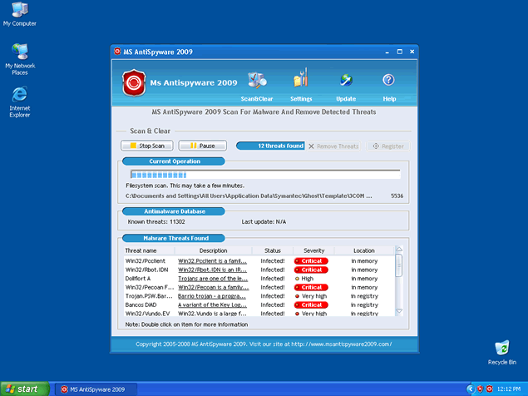Viewport: 528px width, 396px height.
Task: Pause the running scan
Action: (202, 146)
